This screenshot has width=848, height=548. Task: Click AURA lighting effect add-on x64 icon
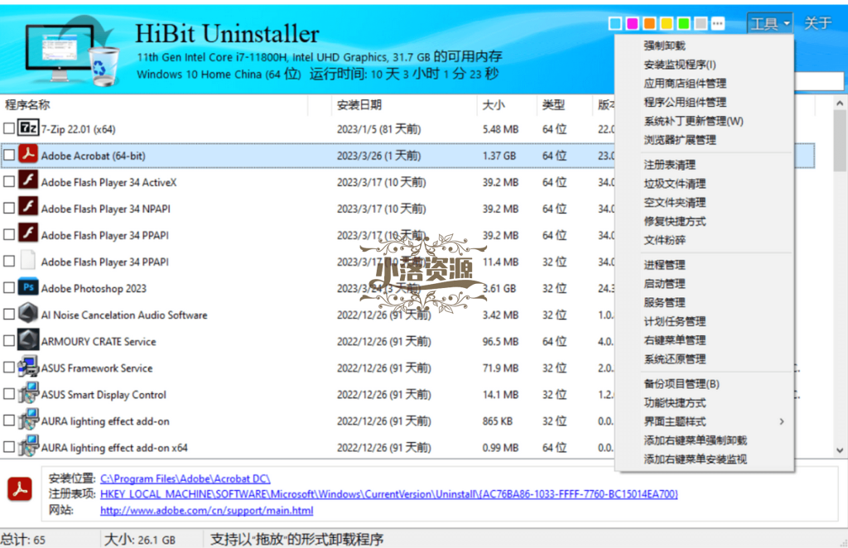(28, 446)
